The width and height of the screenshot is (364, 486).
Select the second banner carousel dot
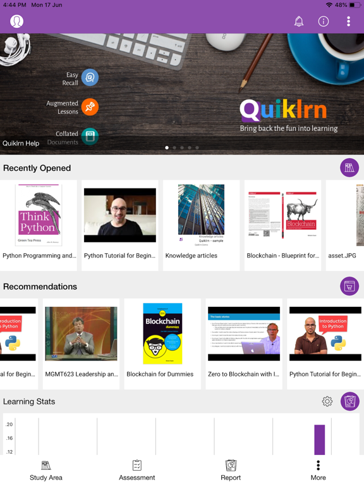(174, 148)
